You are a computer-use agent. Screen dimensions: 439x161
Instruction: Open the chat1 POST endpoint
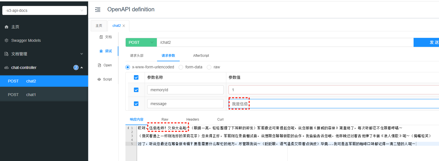pyautogui.click(x=31, y=95)
